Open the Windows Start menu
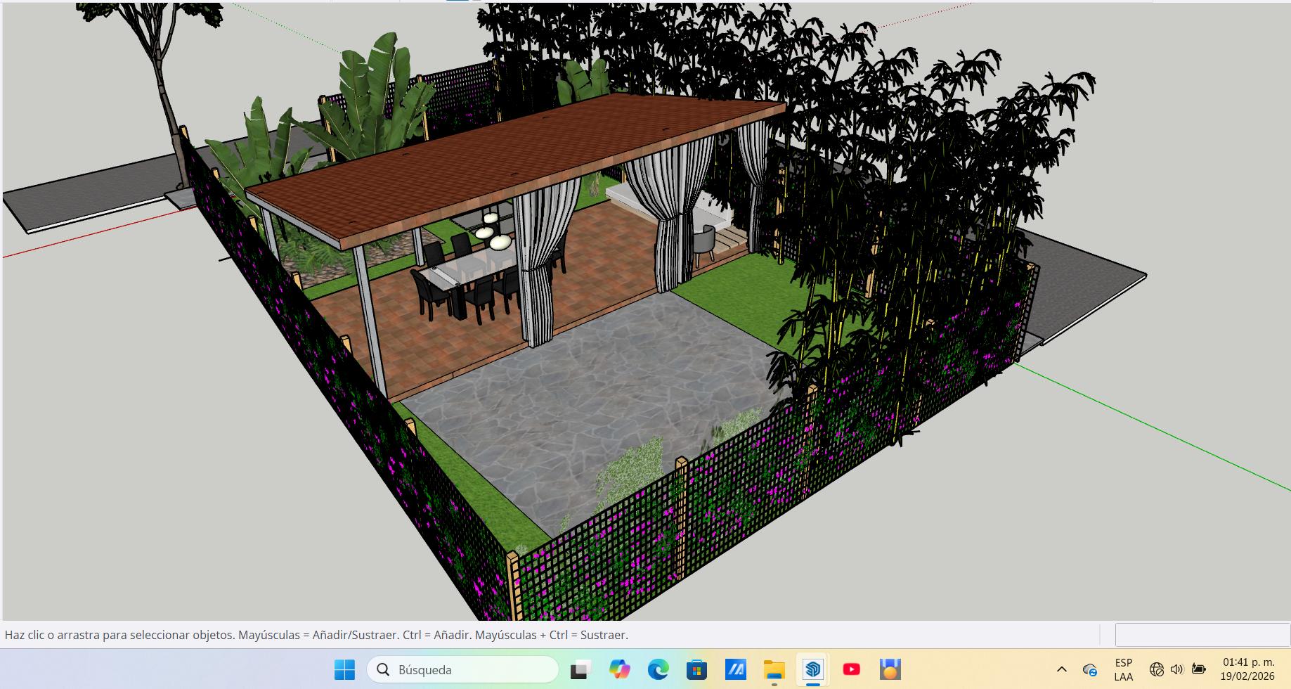This screenshot has height=689, width=1291. [x=344, y=669]
